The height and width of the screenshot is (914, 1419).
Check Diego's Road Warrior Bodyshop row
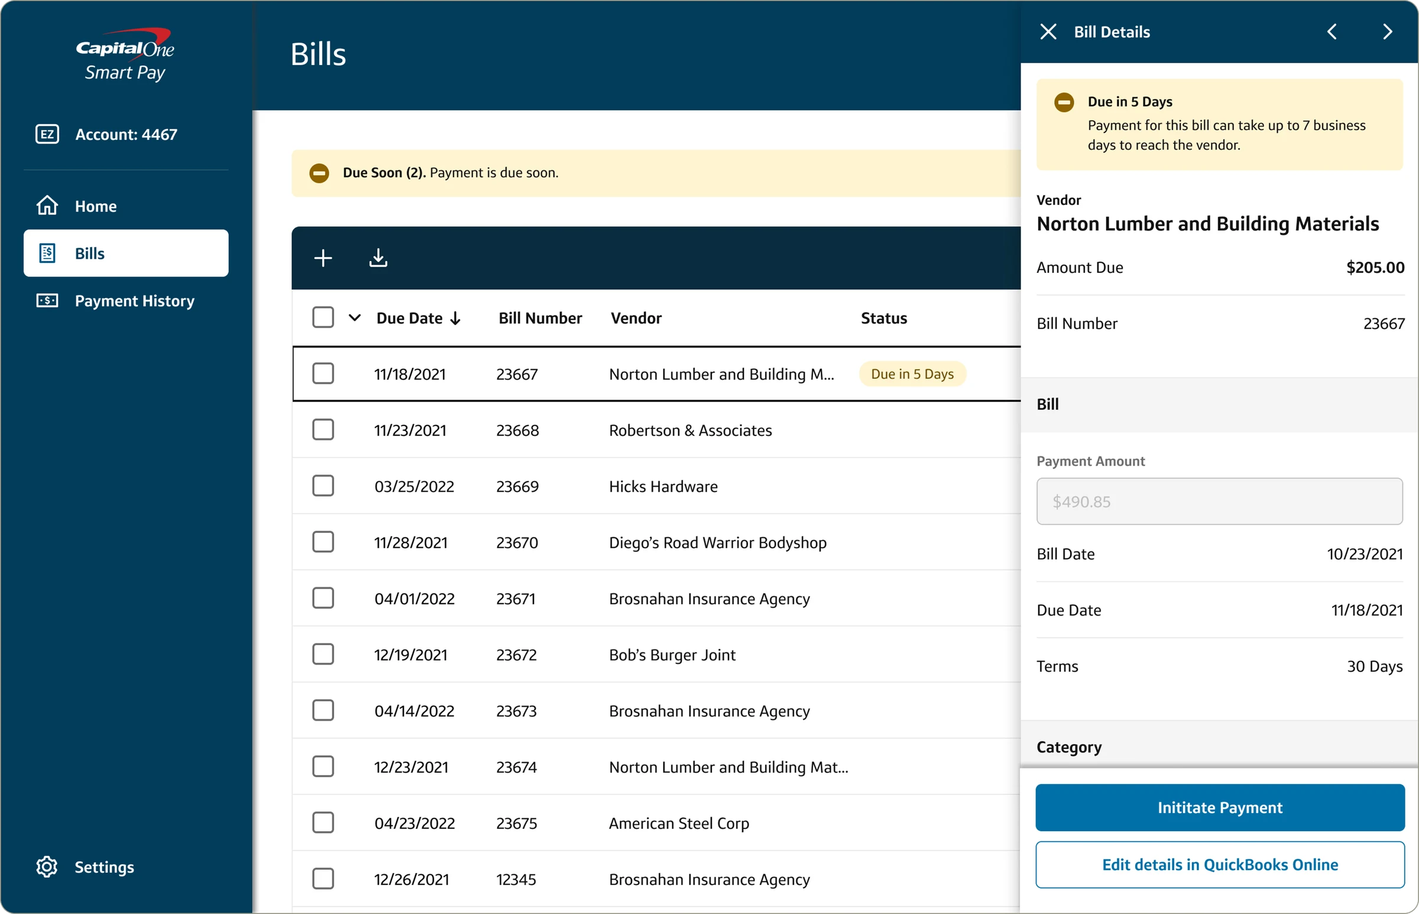point(323,542)
